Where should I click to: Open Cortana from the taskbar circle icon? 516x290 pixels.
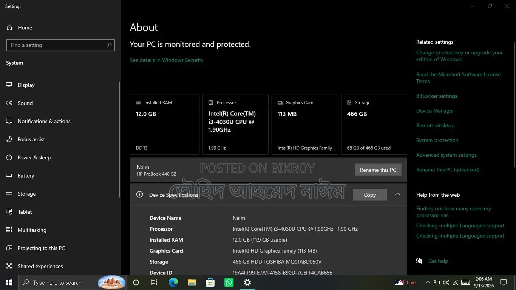pyautogui.click(x=136, y=282)
